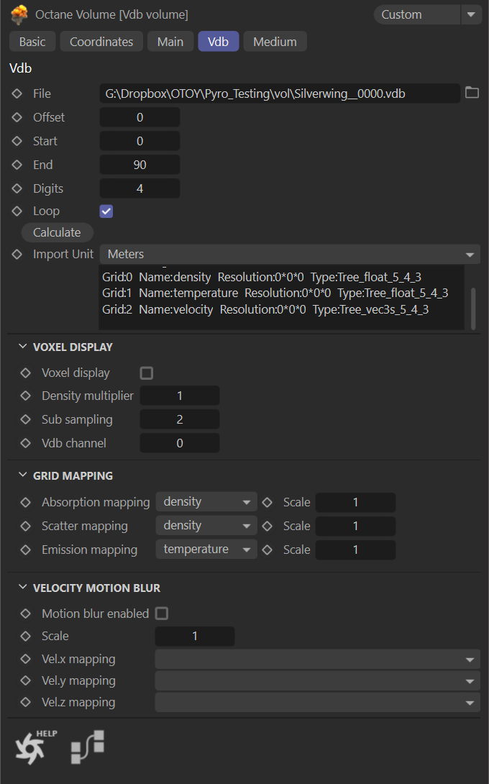The image size is (489, 784).
Task: Click keyframe diamond beside Density multiplier
Action: click(26, 396)
